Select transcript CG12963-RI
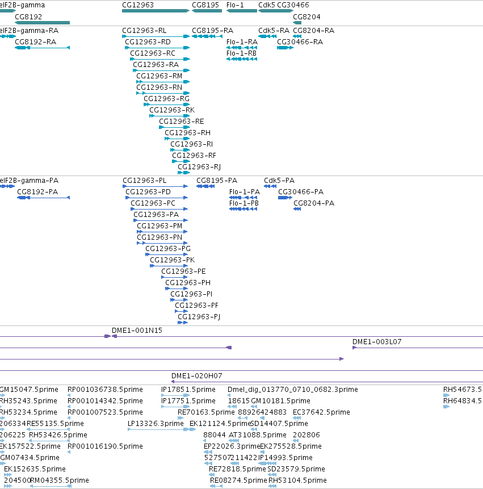 tap(180, 150)
